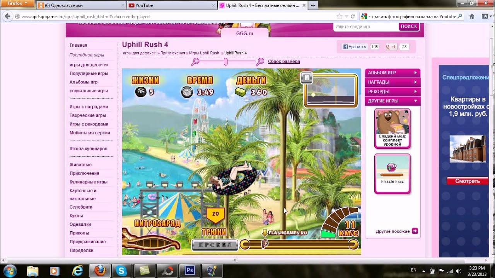Switch to the Одноклассники browser tab

81,5
